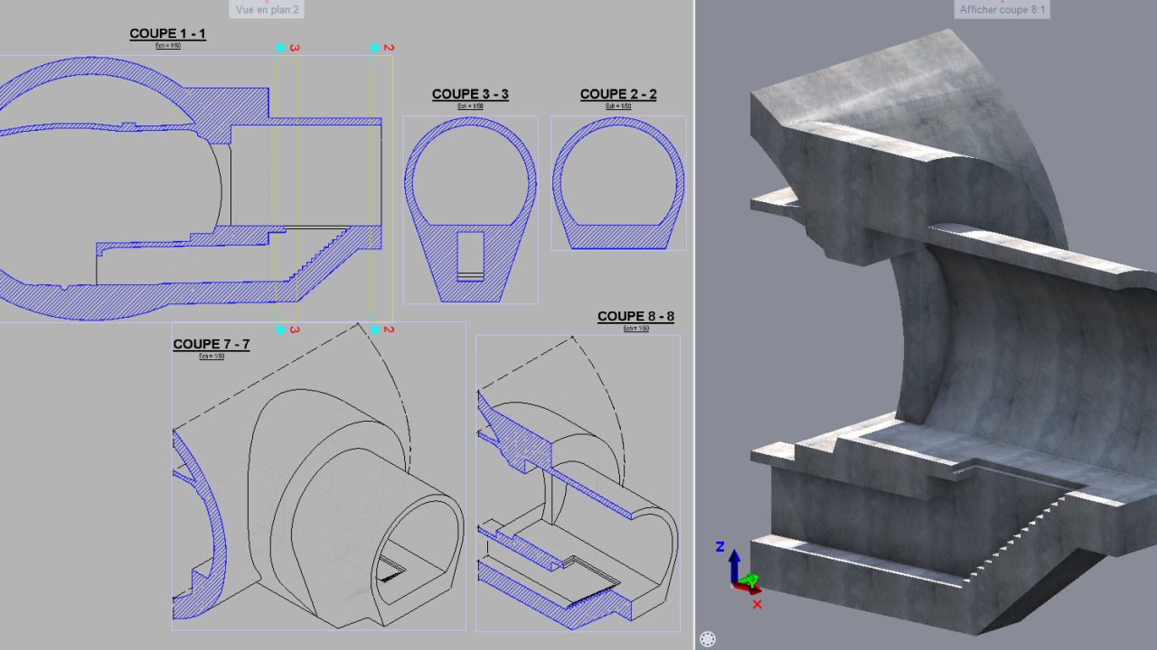Click the COUPE 2 - 2 heading text

point(618,94)
